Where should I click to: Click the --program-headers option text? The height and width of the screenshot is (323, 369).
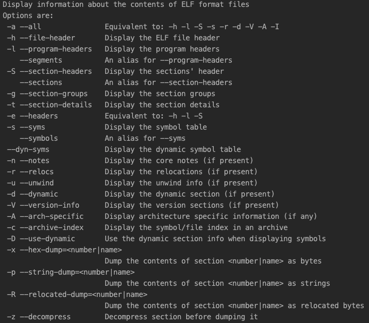point(56,49)
